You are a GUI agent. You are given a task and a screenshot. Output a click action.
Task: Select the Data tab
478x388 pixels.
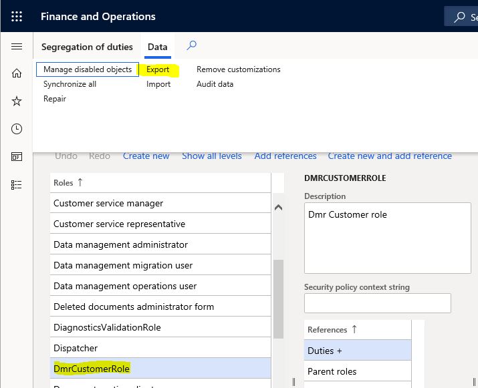157,47
